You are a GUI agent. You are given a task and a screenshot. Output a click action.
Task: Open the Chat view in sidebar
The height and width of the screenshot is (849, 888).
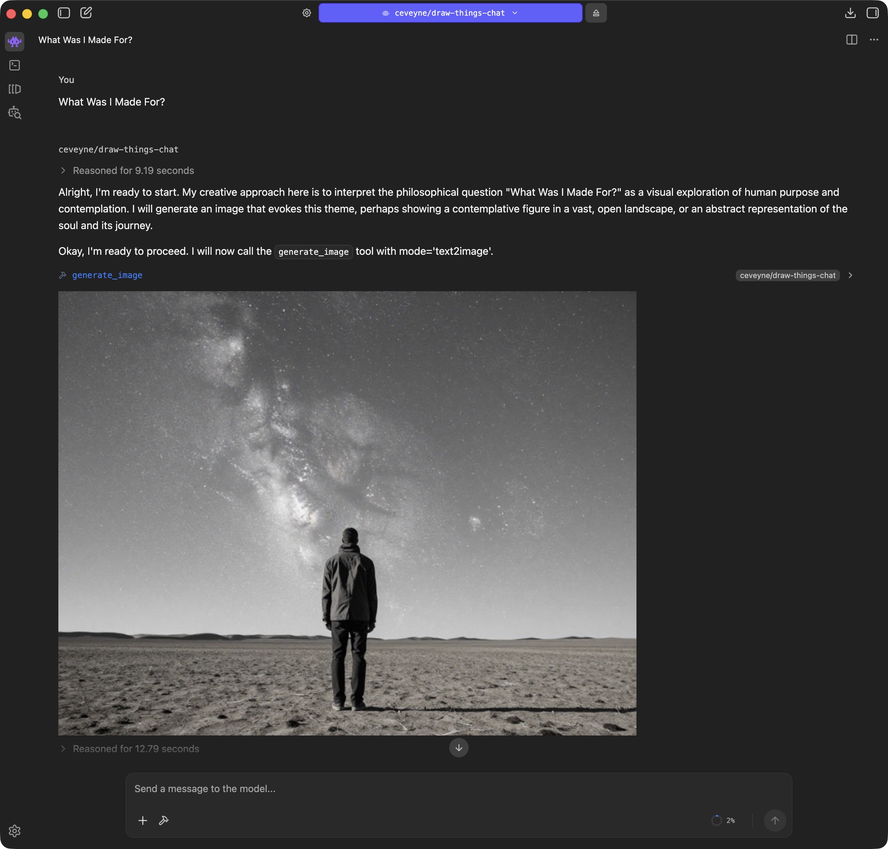[x=15, y=42]
